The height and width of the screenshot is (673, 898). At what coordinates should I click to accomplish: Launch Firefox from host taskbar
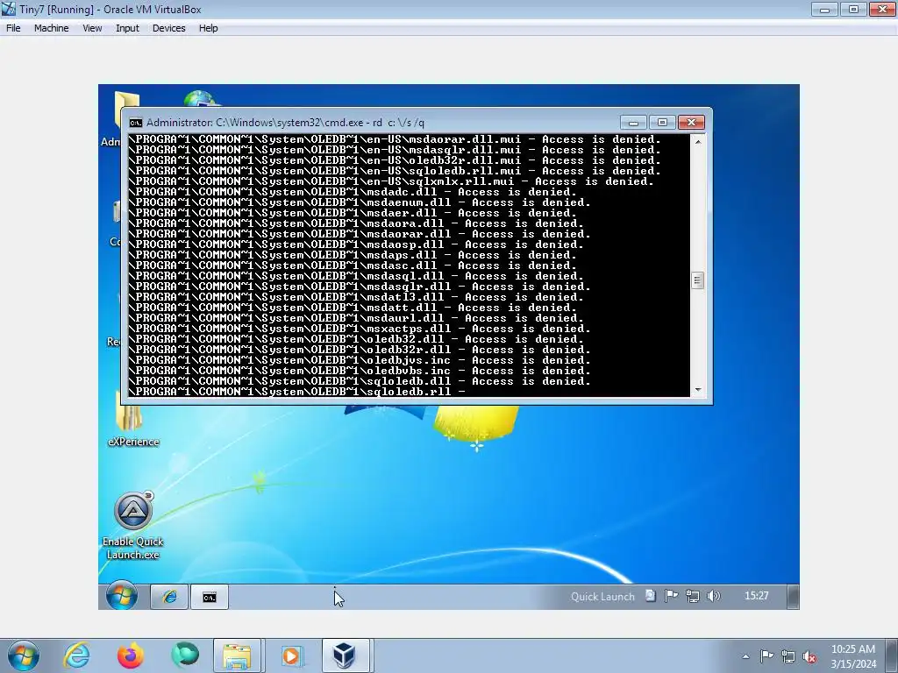(x=131, y=655)
